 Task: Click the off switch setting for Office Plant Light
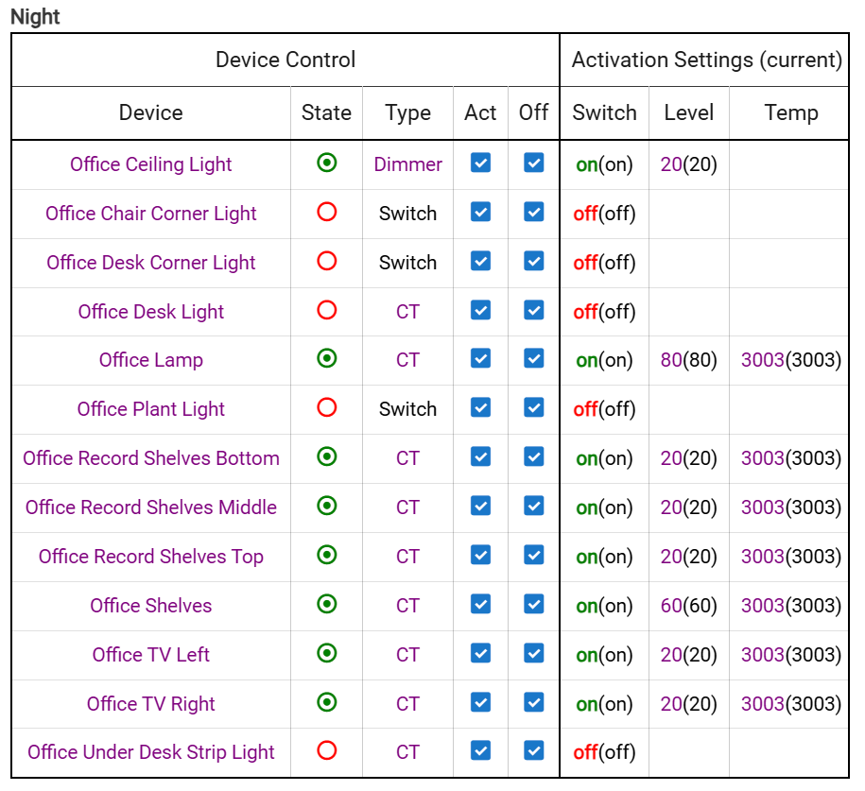point(585,409)
